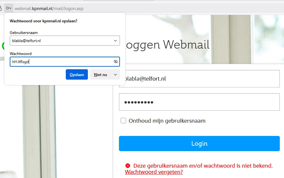This screenshot has height=178, width=284.
Task: Click the 'oggen Webmail' page heading
Action: pos(167,45)
